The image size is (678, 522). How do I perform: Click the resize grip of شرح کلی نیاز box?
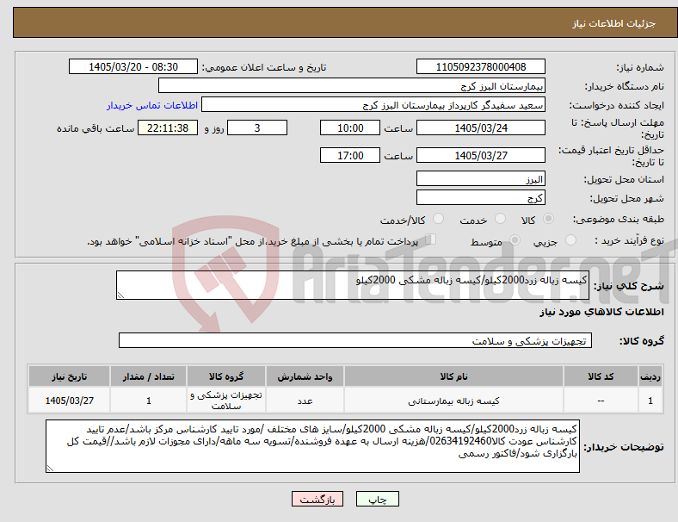point(120,295)
